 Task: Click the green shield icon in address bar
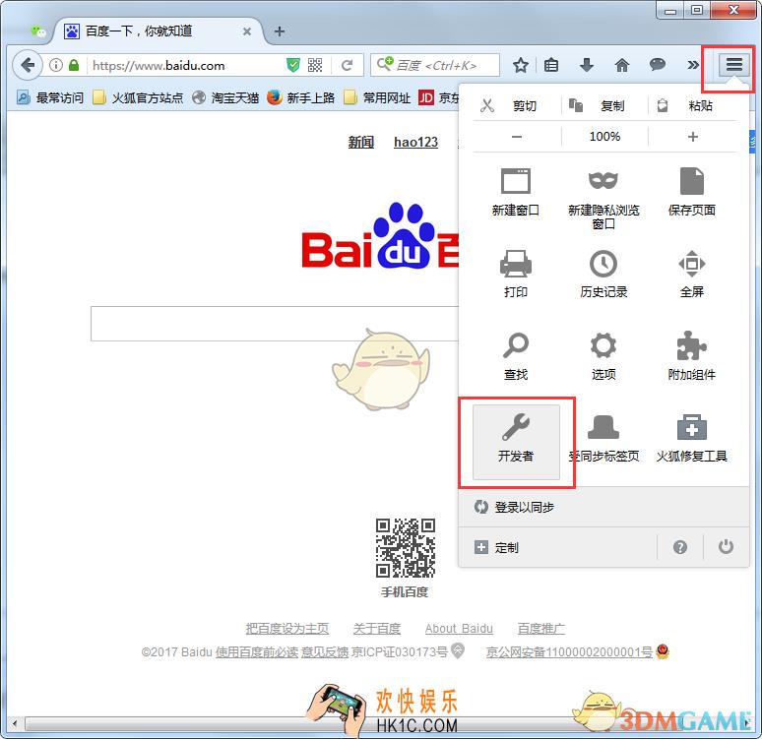click(x=293, y=65)
